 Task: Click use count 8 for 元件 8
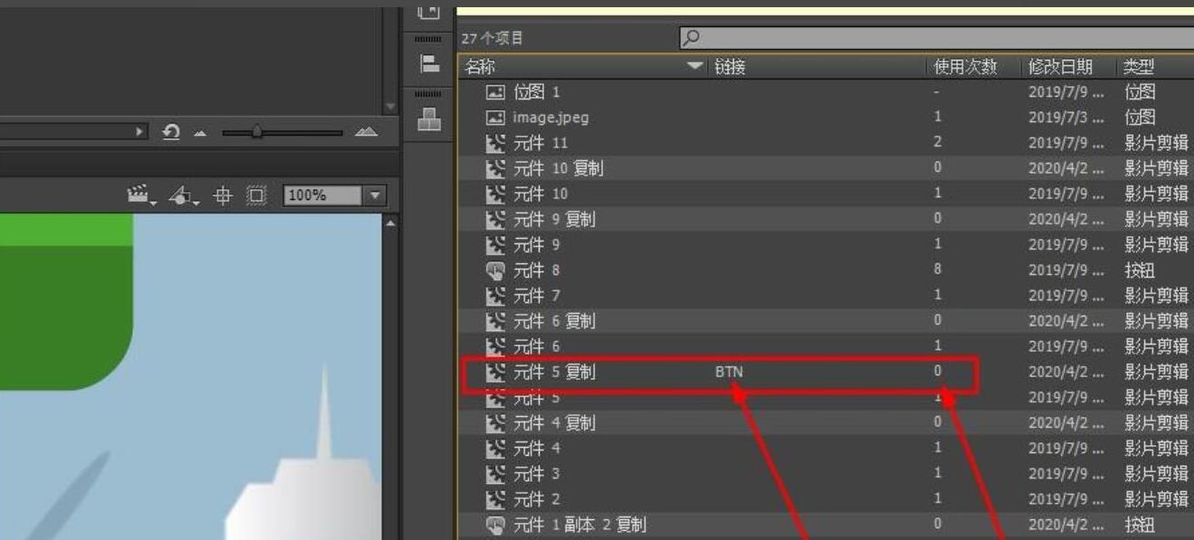[938, 270]
